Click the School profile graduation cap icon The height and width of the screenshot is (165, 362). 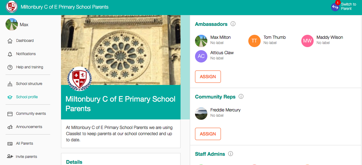point(10,97)
